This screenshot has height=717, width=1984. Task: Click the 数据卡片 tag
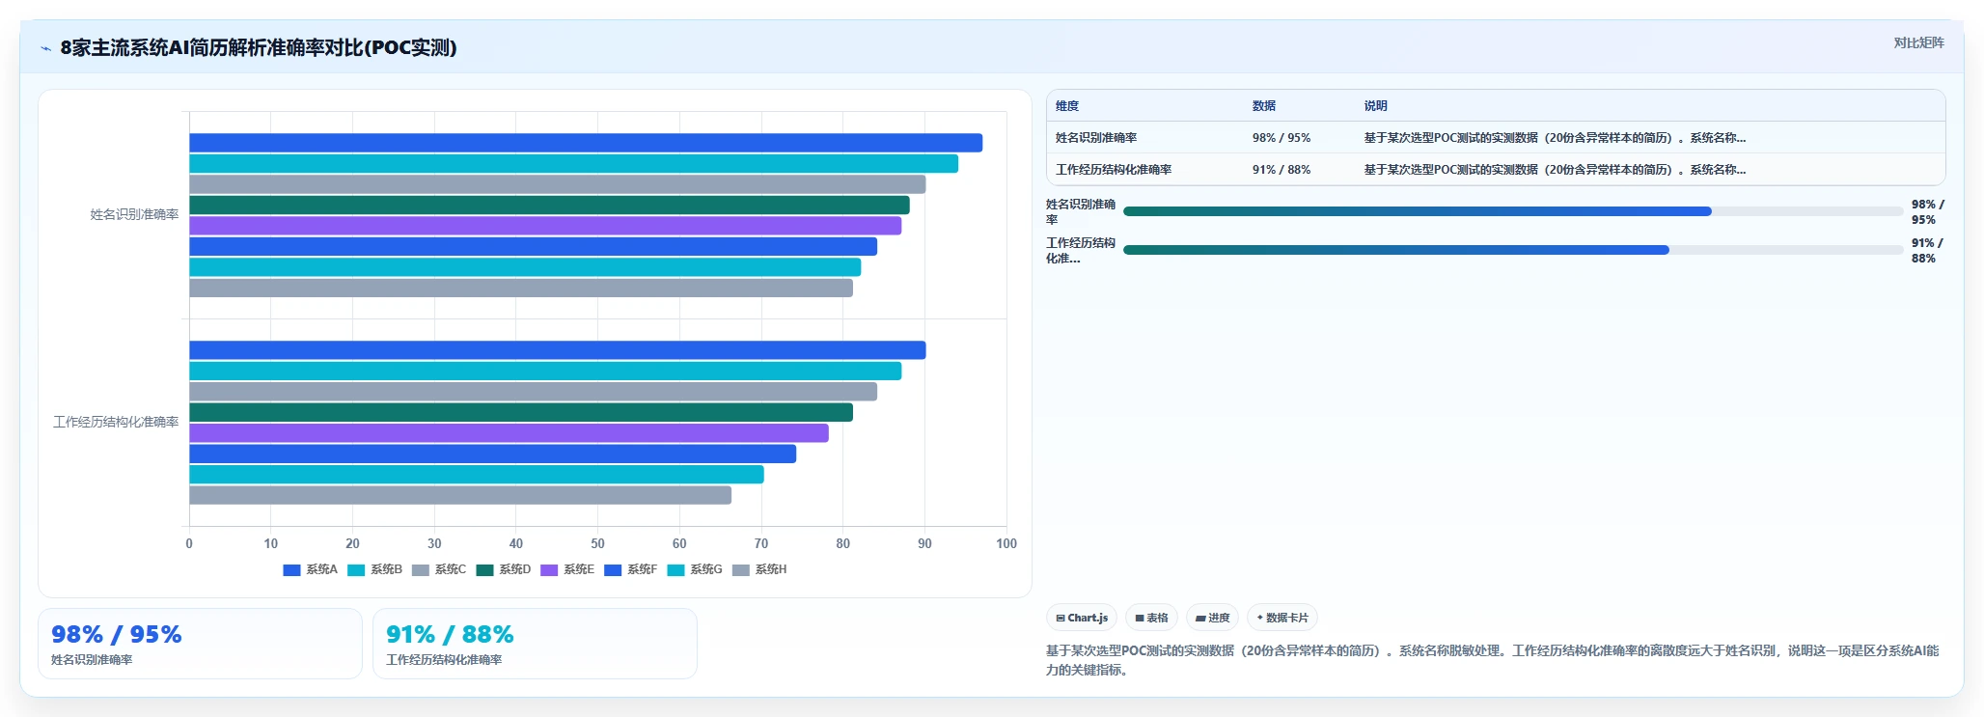pos(1282,618)
